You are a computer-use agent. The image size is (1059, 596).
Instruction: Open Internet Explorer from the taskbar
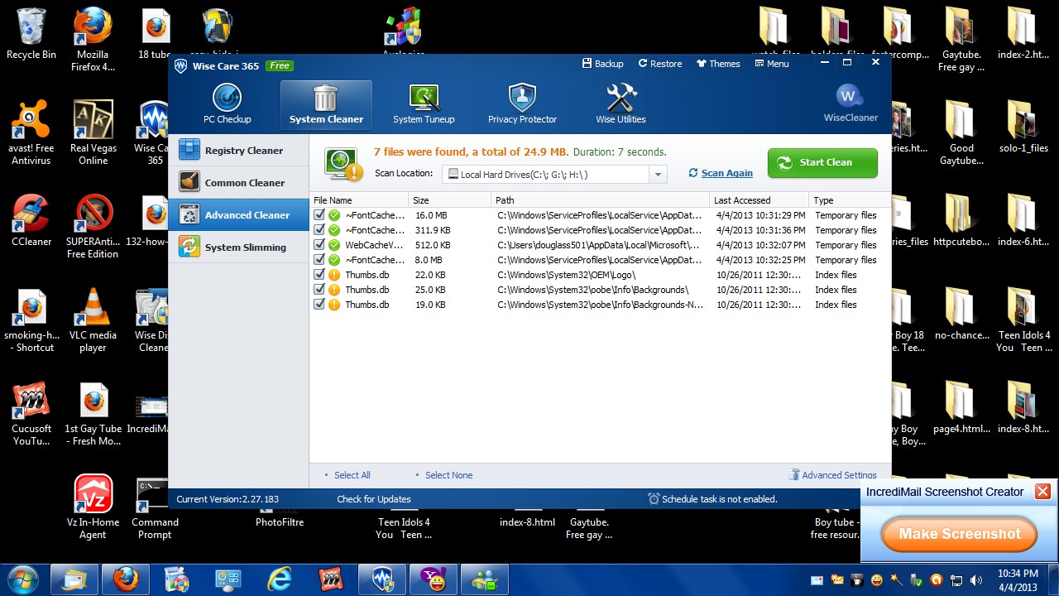click(x=280, y=579)
